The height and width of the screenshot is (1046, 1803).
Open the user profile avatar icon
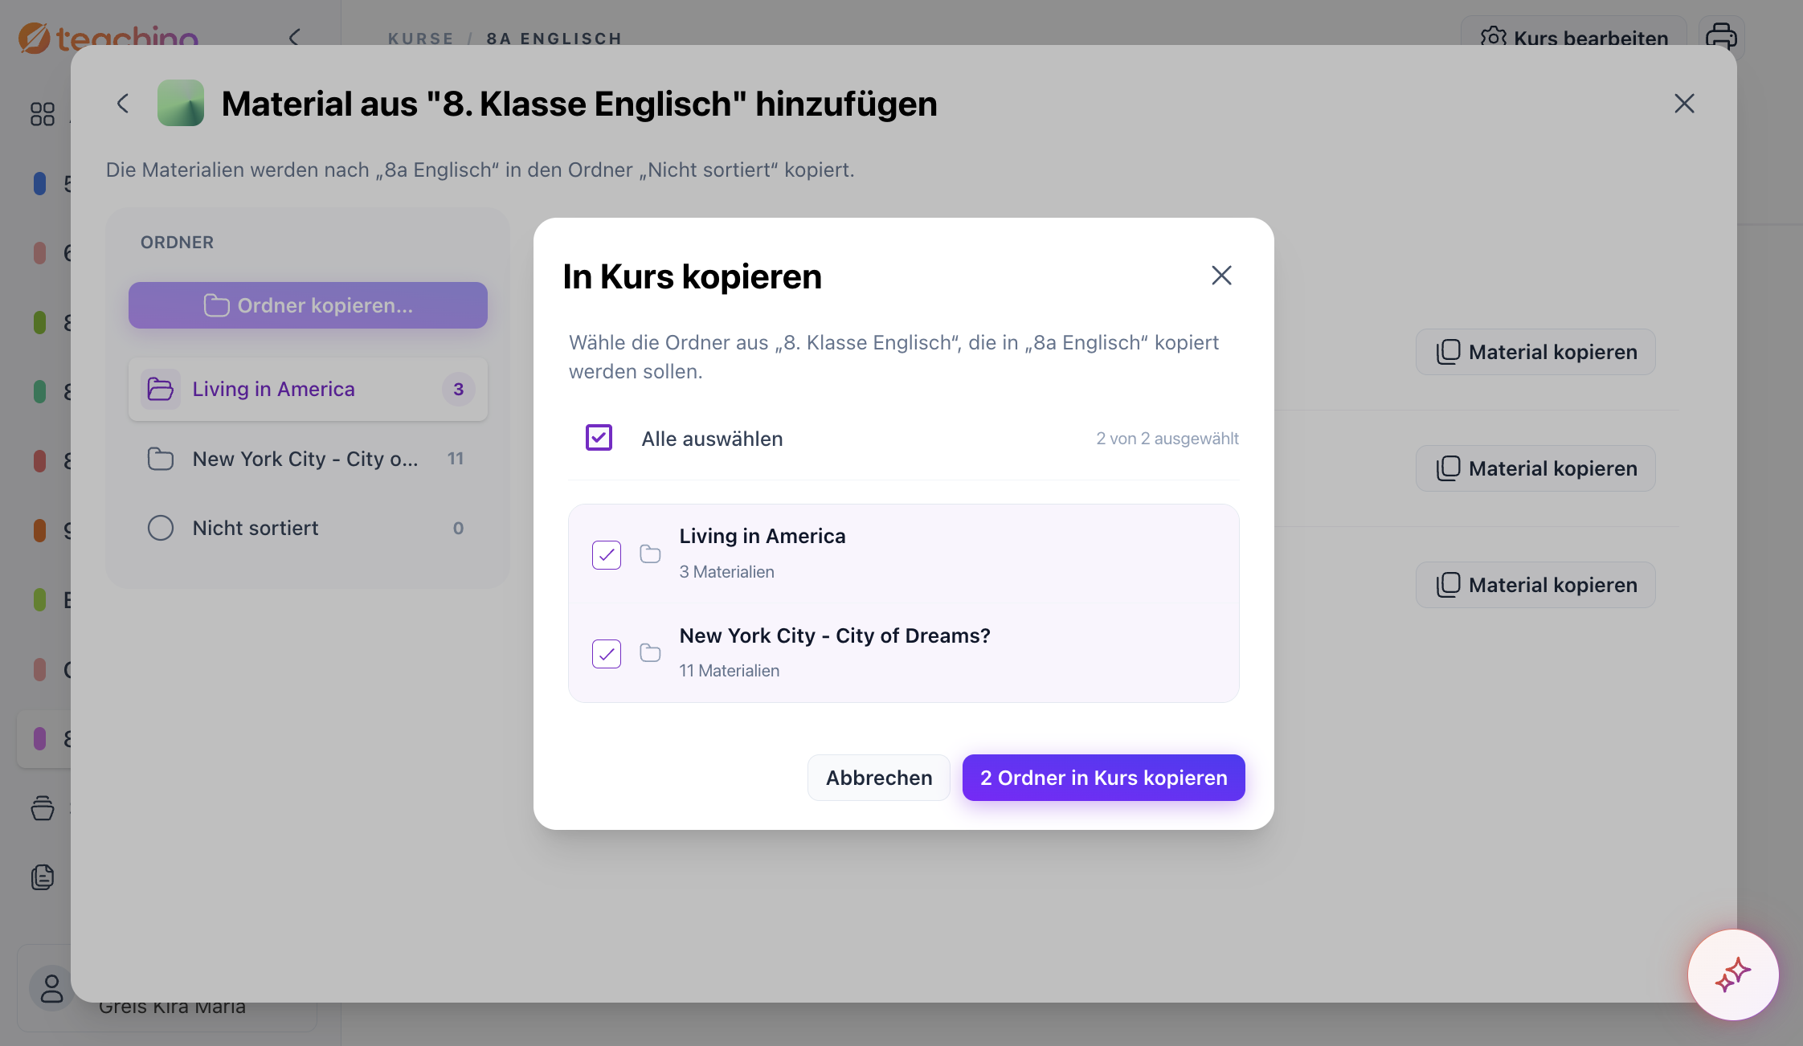[x=52, y=988]
